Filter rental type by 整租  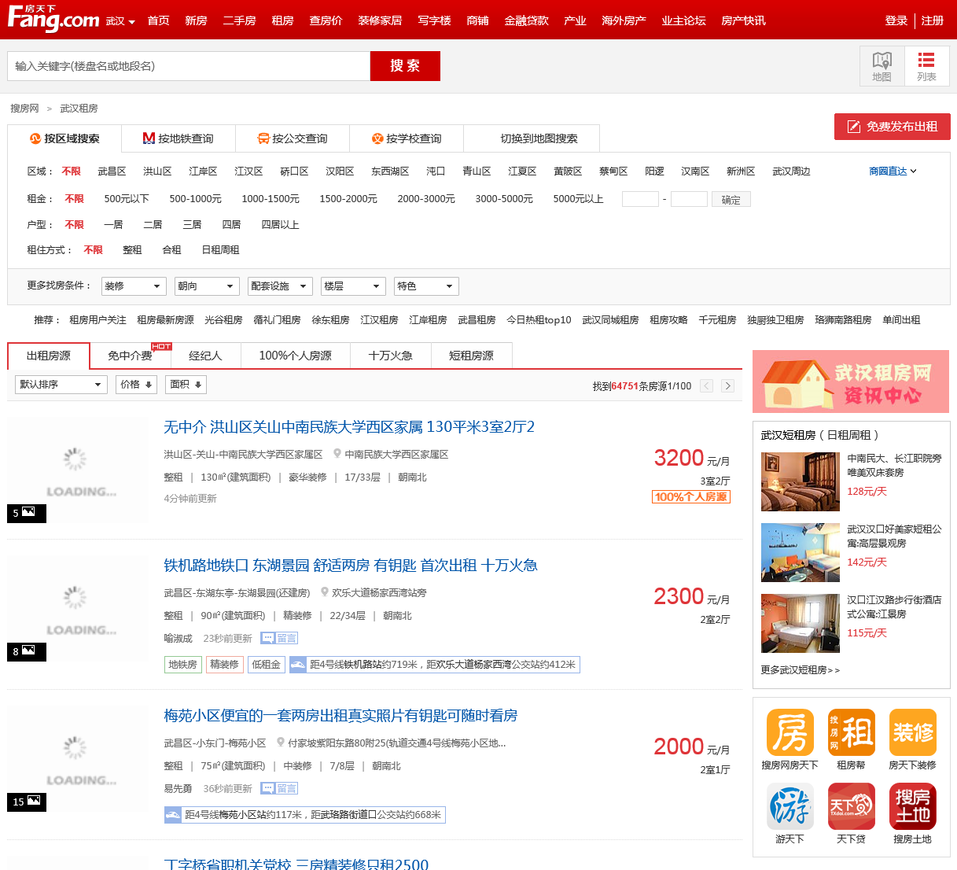[x=132, y=250]
